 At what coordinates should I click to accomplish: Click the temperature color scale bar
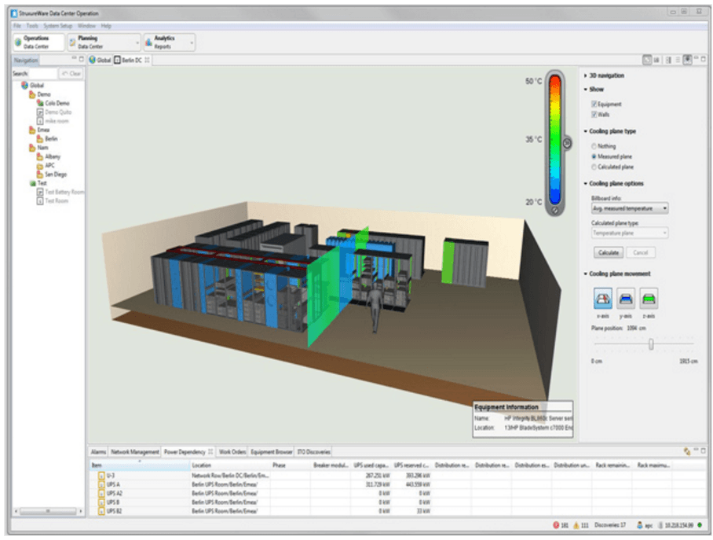pyautogui.click(x=554, y=139)
